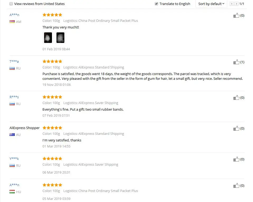Open the top A***n reviewer profile
Image resolution: width=253 pixels, height=202 pixels.
pyautogui.click(x=14, y=15)
